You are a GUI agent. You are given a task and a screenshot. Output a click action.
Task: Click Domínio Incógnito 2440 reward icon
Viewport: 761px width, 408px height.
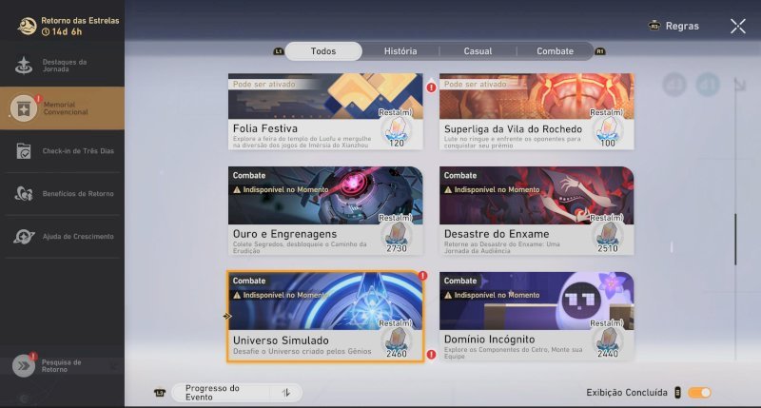608,342
